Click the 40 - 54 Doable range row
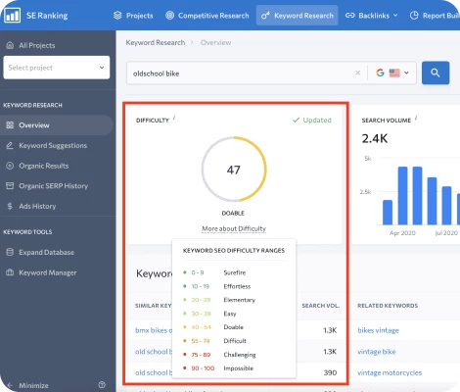The height and width of the screenshot is (392, 460). (234, 327)
